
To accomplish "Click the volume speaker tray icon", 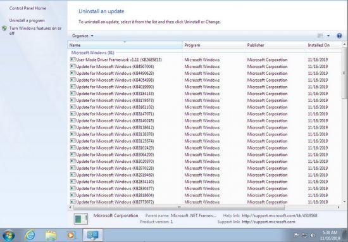I will pyautogui.click(x=313, y=235).
